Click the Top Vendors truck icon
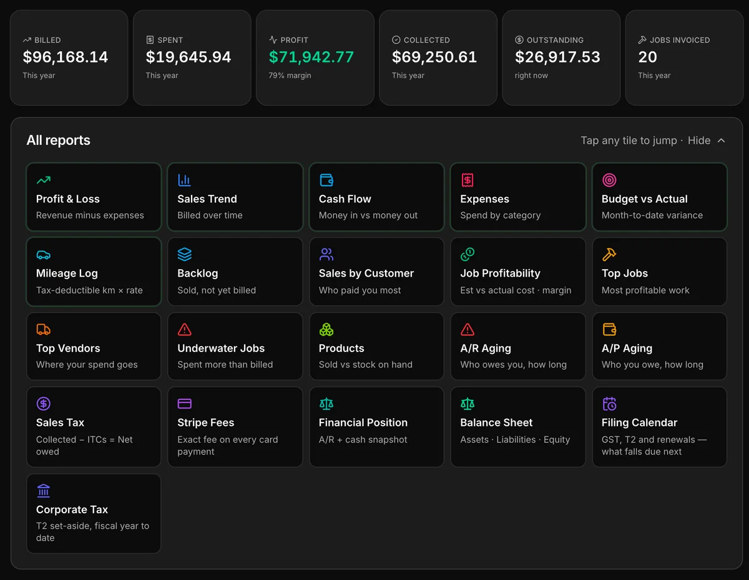The height and width of the screenshot is (580, 749). pyautogui.click(x=44, y=330)
